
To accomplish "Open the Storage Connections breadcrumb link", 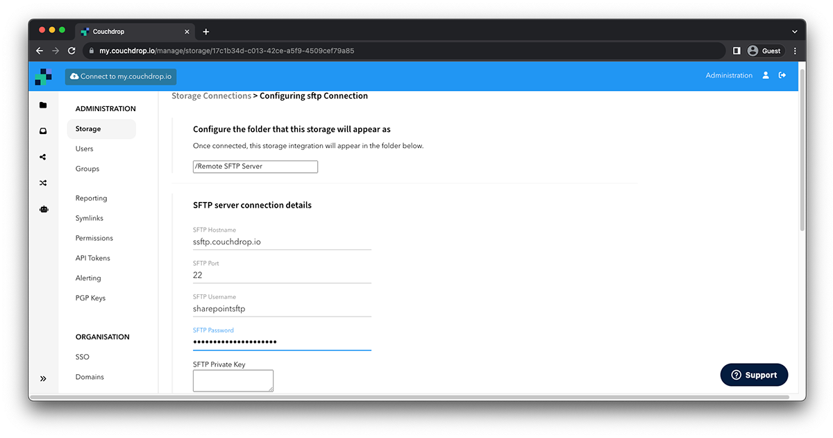I will pyautogui.click(x=211, y=95).
